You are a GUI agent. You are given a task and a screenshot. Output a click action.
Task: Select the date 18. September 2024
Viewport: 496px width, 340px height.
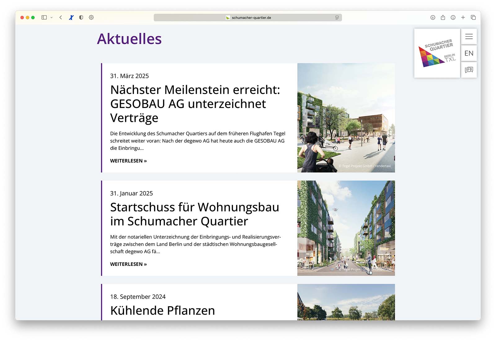pyautogui.click(x=138, y=297)
